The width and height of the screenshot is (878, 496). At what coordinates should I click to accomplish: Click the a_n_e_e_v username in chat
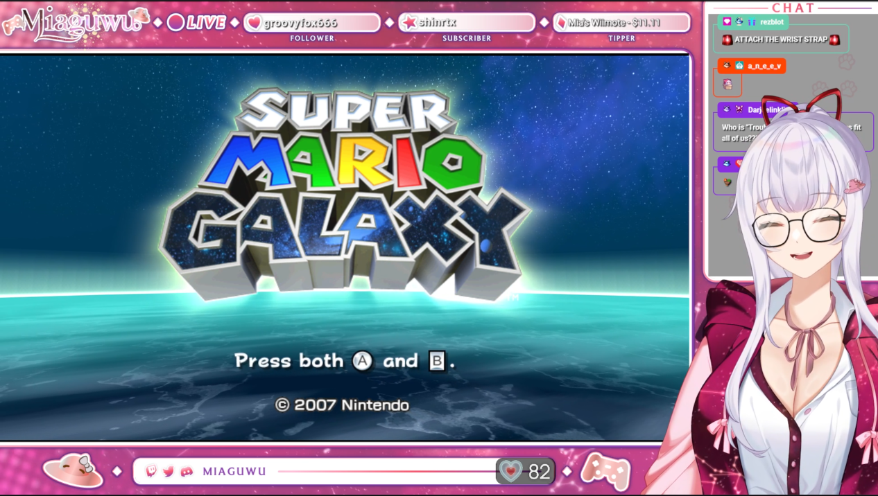764,66
